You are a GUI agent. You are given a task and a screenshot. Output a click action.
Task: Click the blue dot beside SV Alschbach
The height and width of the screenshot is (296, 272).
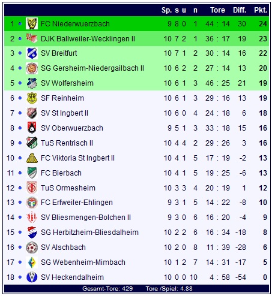click(20, 247)
